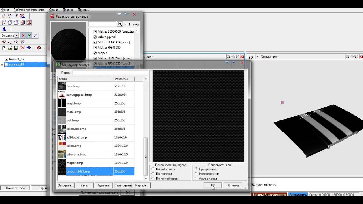Open the 'Опции' menu

pos(54,10)
